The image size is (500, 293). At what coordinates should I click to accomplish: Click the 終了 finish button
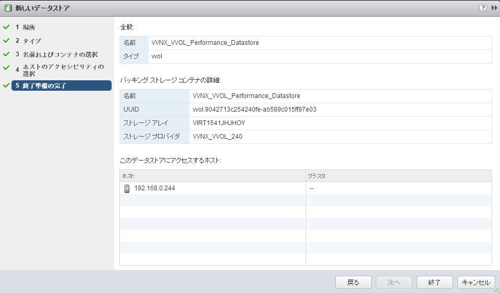pyautogui.click(x=435, y=283)
